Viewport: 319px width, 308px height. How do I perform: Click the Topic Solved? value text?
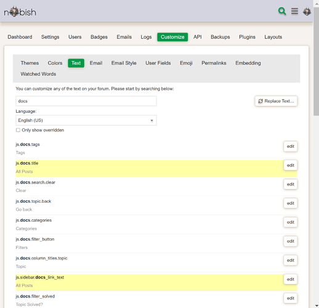pos(30,304)
